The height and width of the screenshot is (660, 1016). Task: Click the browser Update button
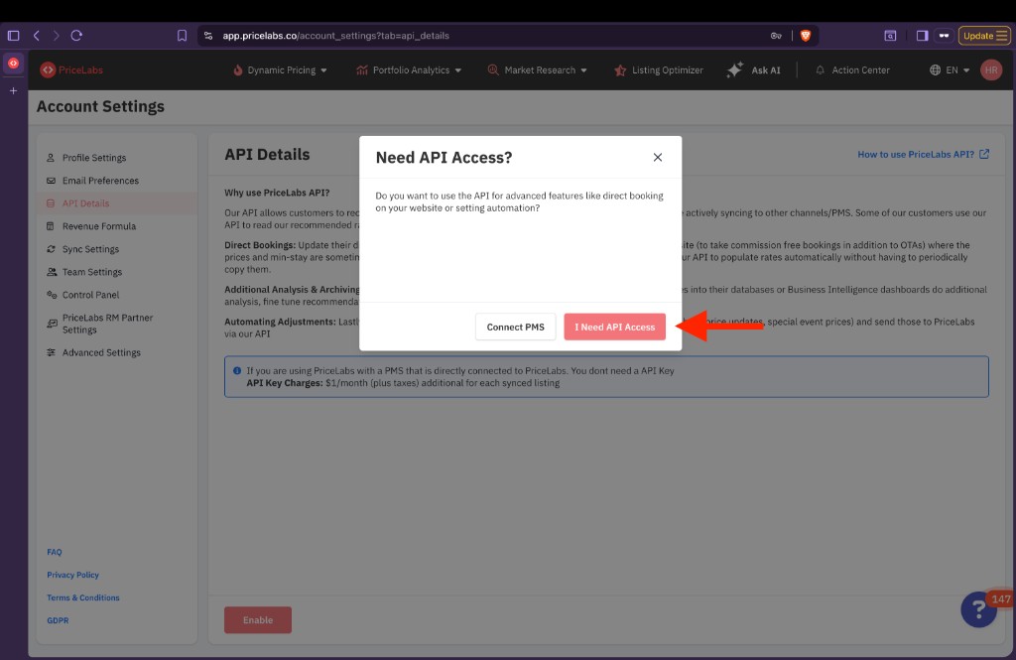(x=983, y=36)
